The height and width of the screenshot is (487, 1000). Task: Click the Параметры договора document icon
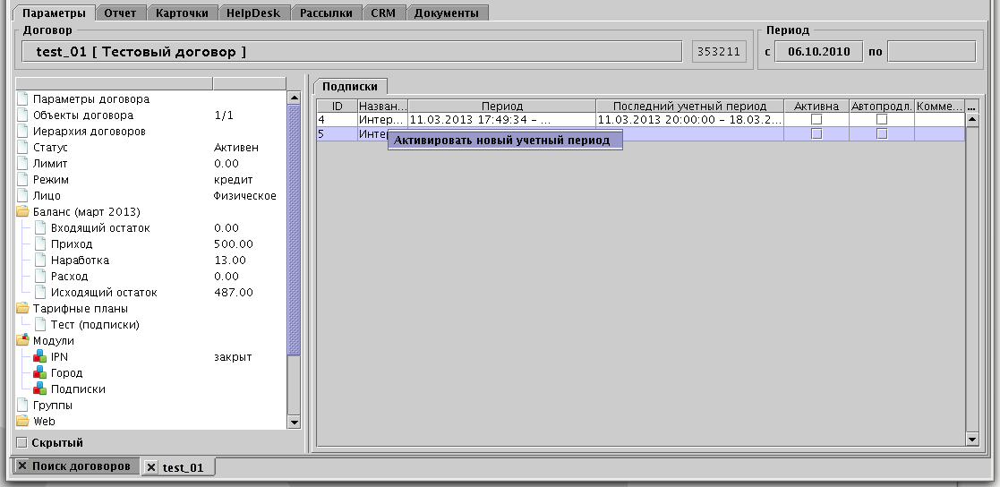[23, 99]
